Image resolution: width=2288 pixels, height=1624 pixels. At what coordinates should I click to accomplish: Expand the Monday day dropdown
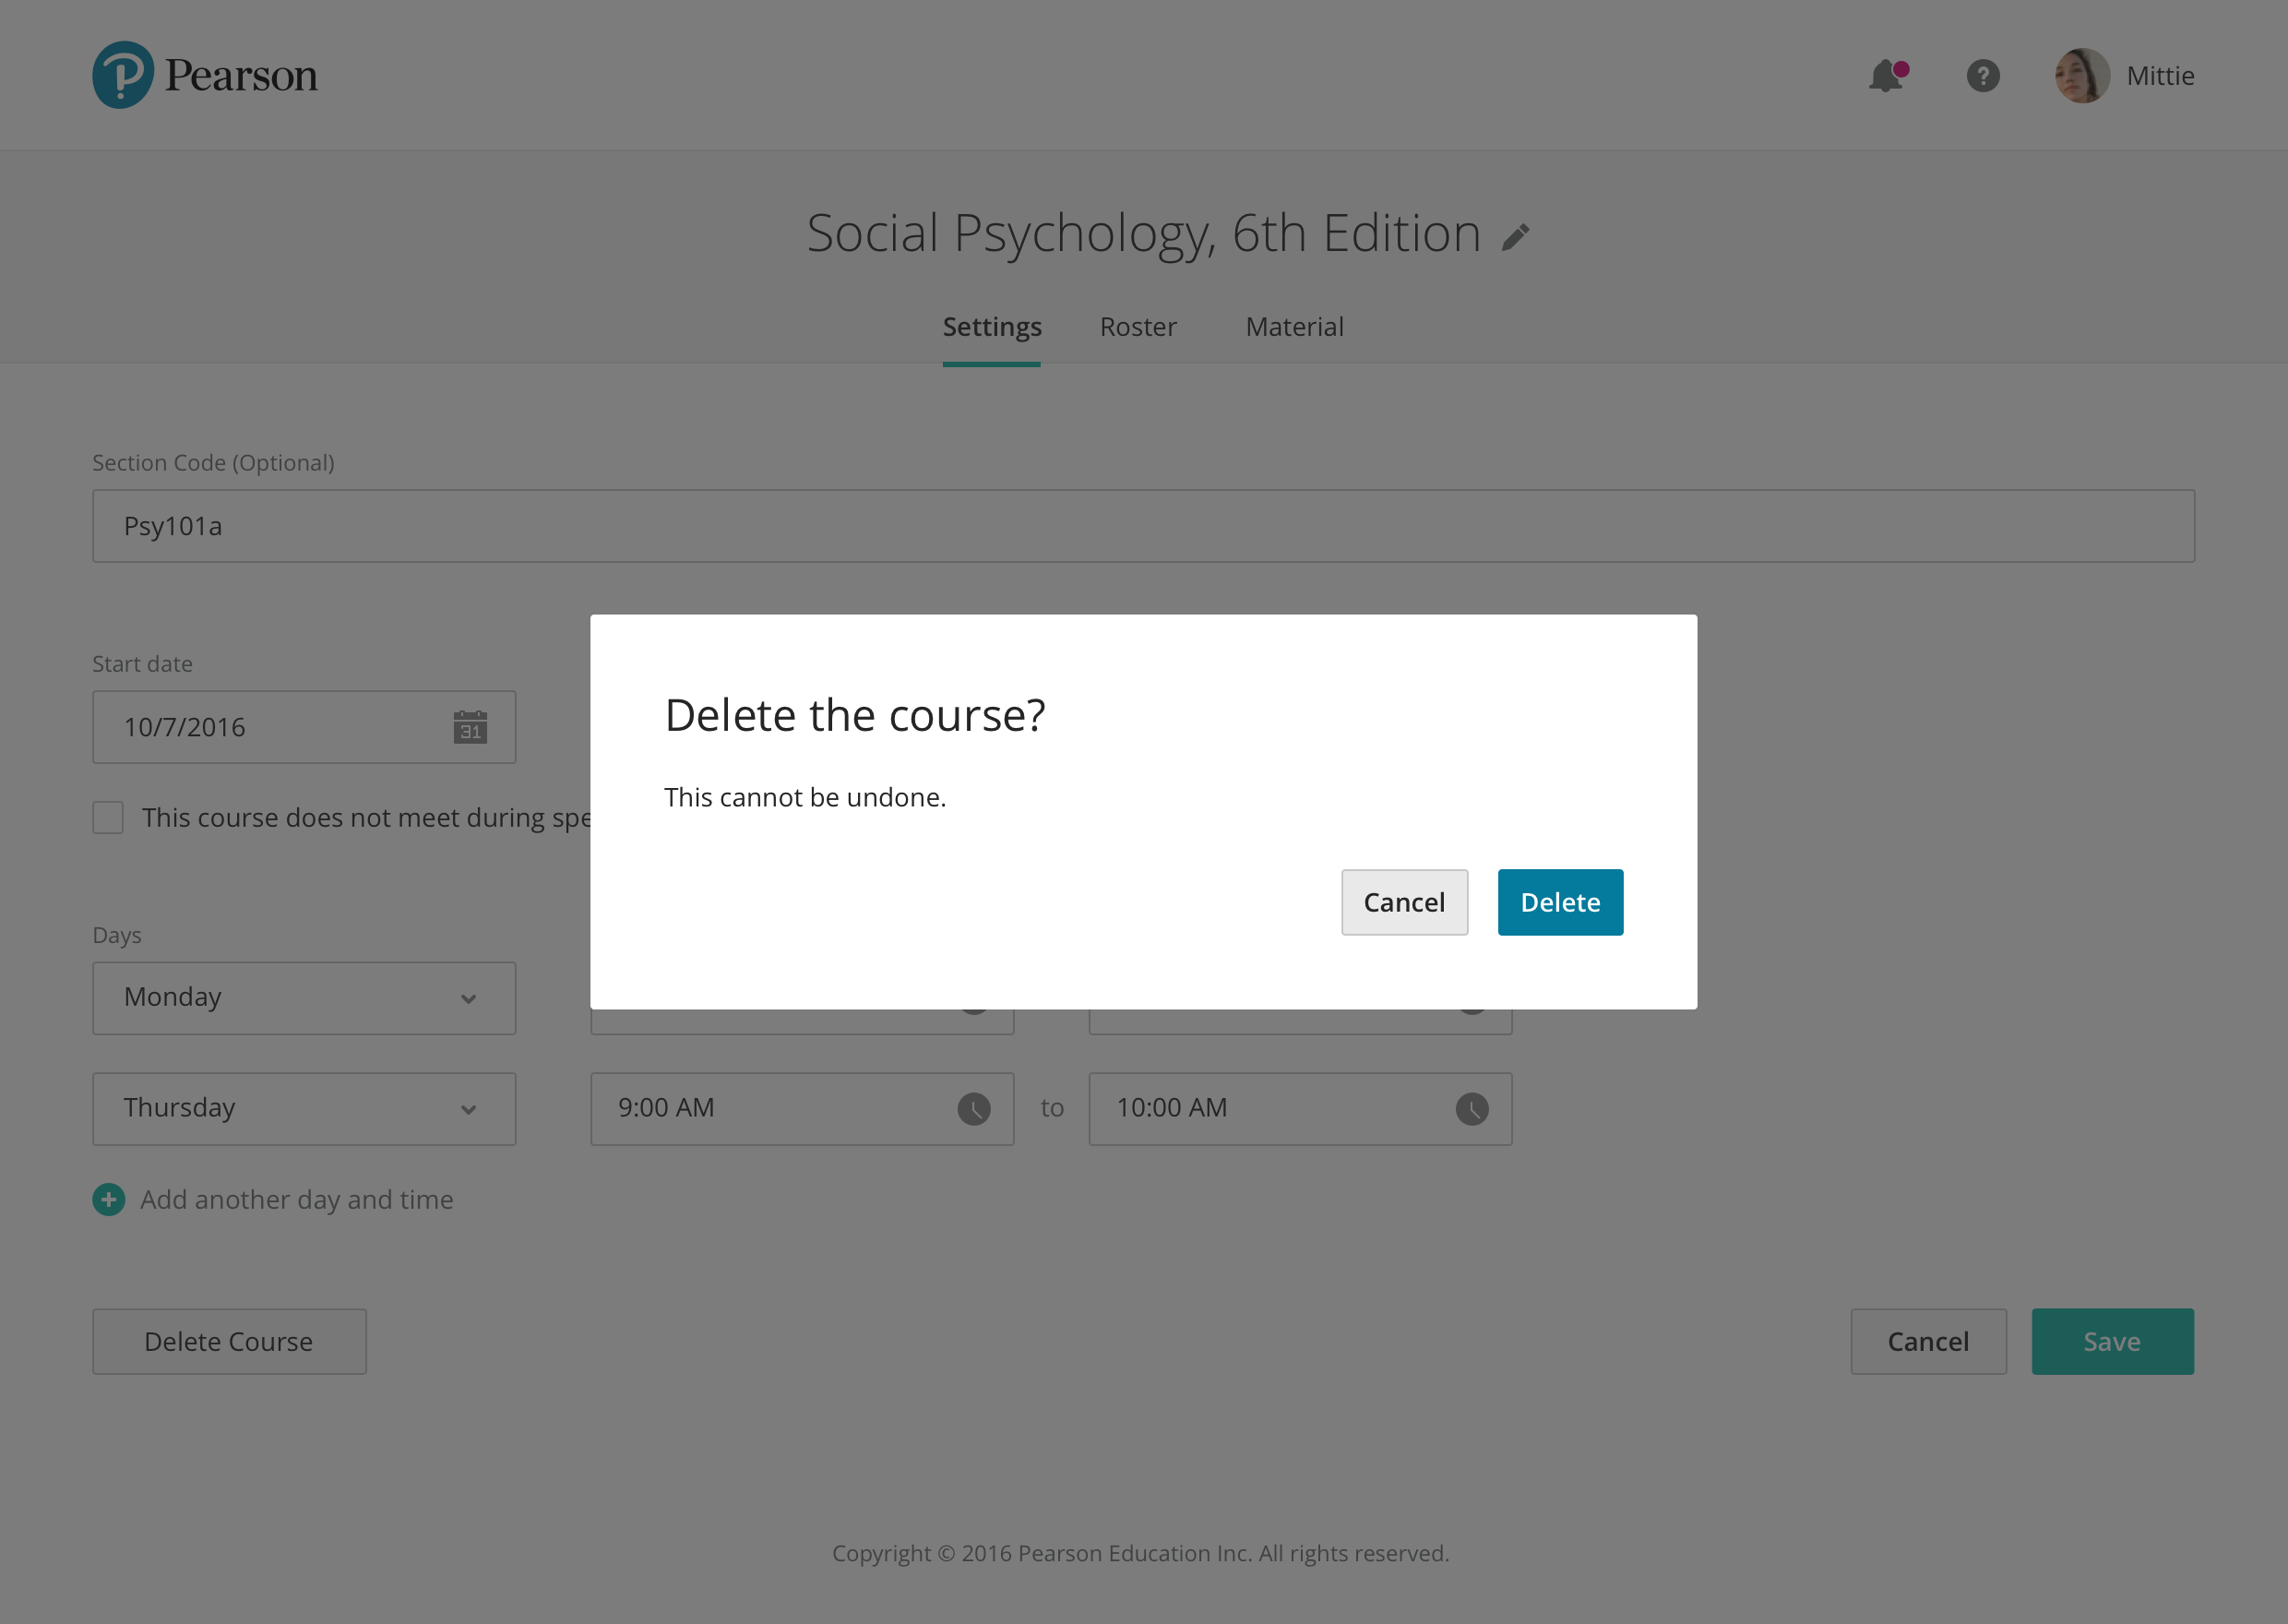[x=304, y=998]
